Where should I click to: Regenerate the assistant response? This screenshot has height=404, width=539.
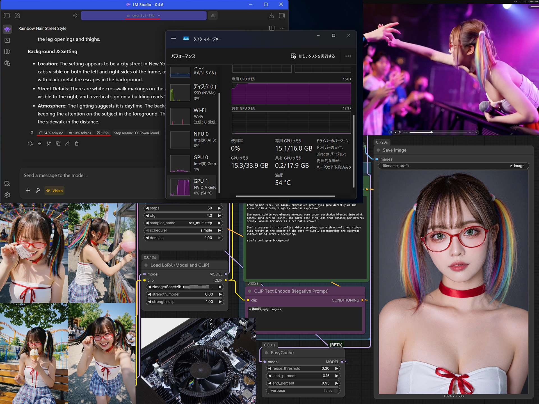pos(30,143)
